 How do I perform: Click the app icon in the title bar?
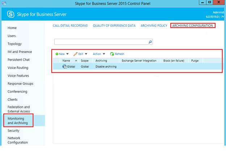pos(4,4)
